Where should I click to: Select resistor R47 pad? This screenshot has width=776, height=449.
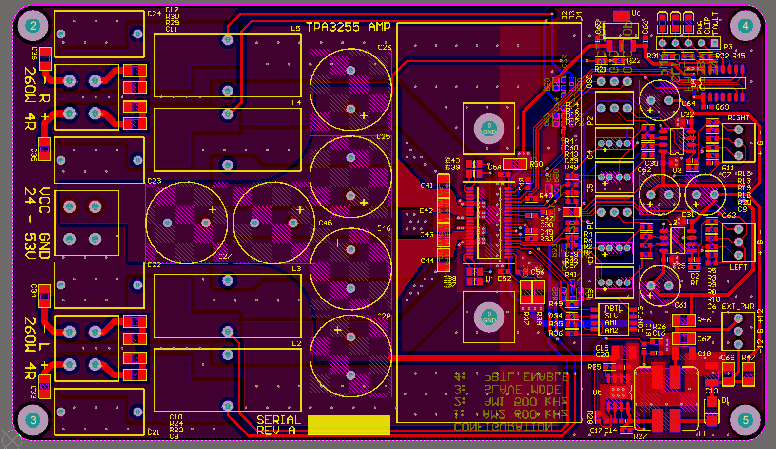point(747,374)
